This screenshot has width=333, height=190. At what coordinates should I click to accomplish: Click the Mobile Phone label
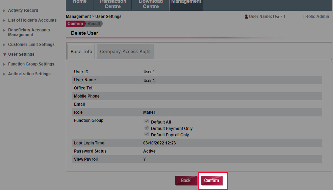click(87, 96)
